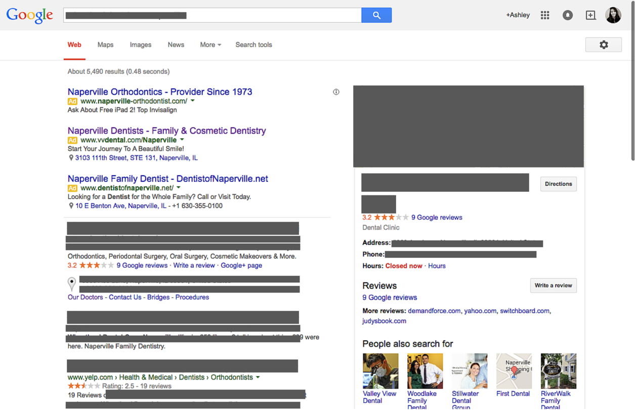Click the Google logo
This screenshot has height=410, width=635.
(x=29, y=15)
